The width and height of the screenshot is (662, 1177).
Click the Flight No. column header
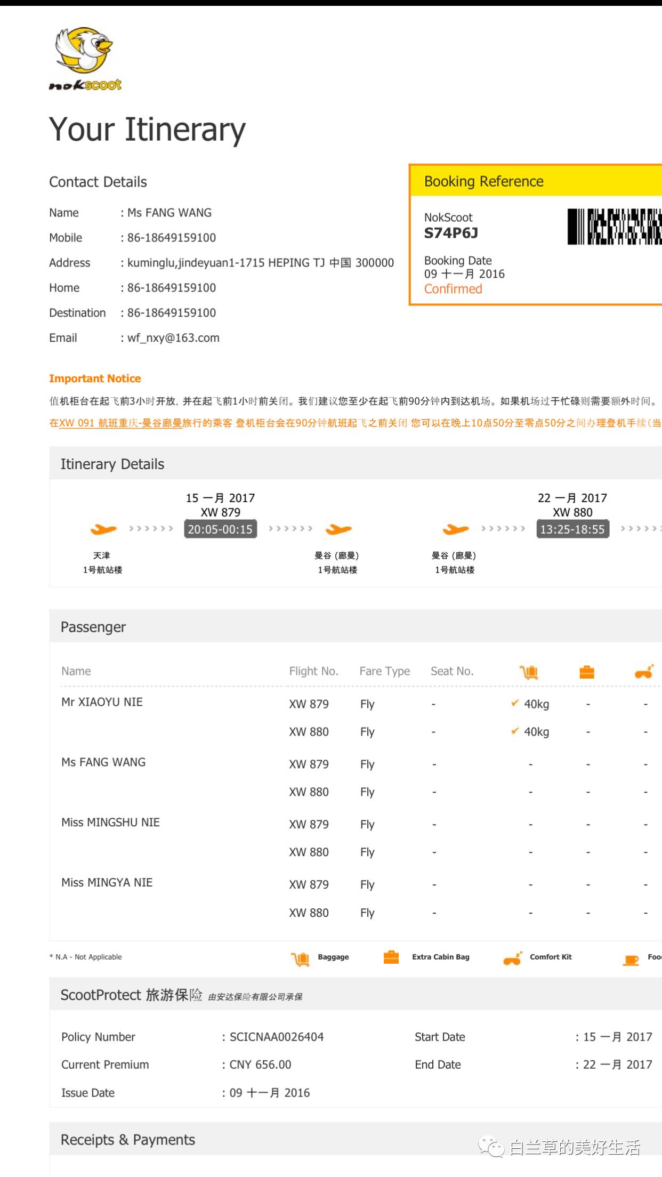pos(313,671)
